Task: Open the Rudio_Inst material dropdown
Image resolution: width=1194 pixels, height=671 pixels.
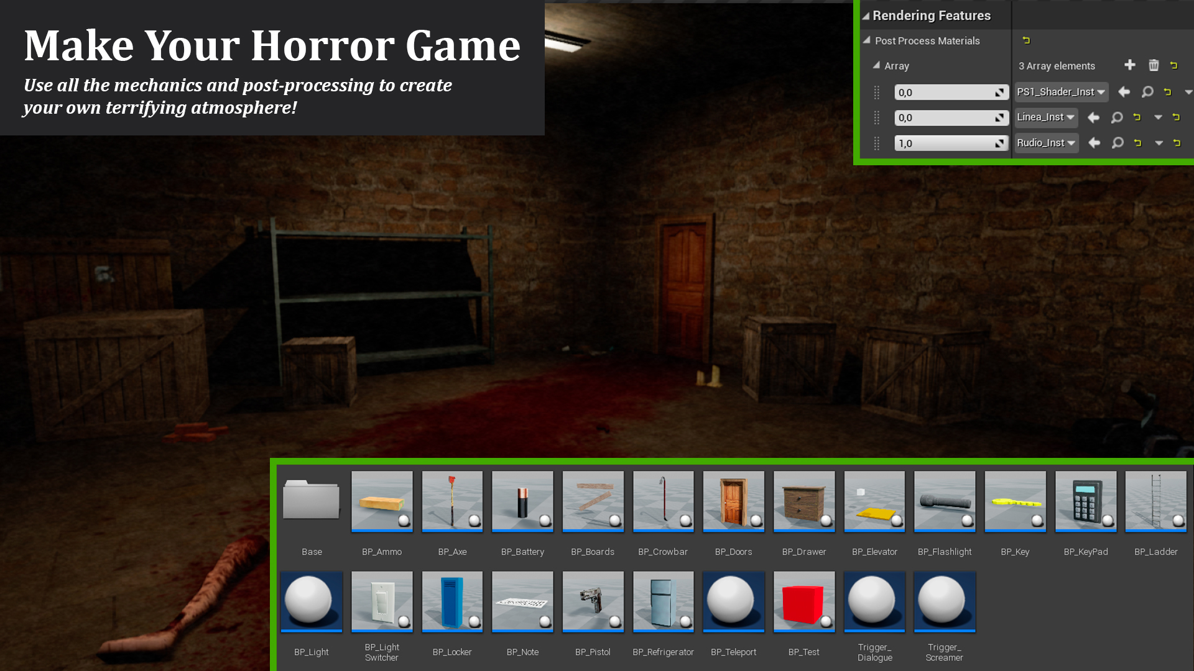Action: 1047,143
